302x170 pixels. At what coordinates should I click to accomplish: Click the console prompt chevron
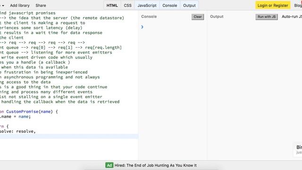142,27
